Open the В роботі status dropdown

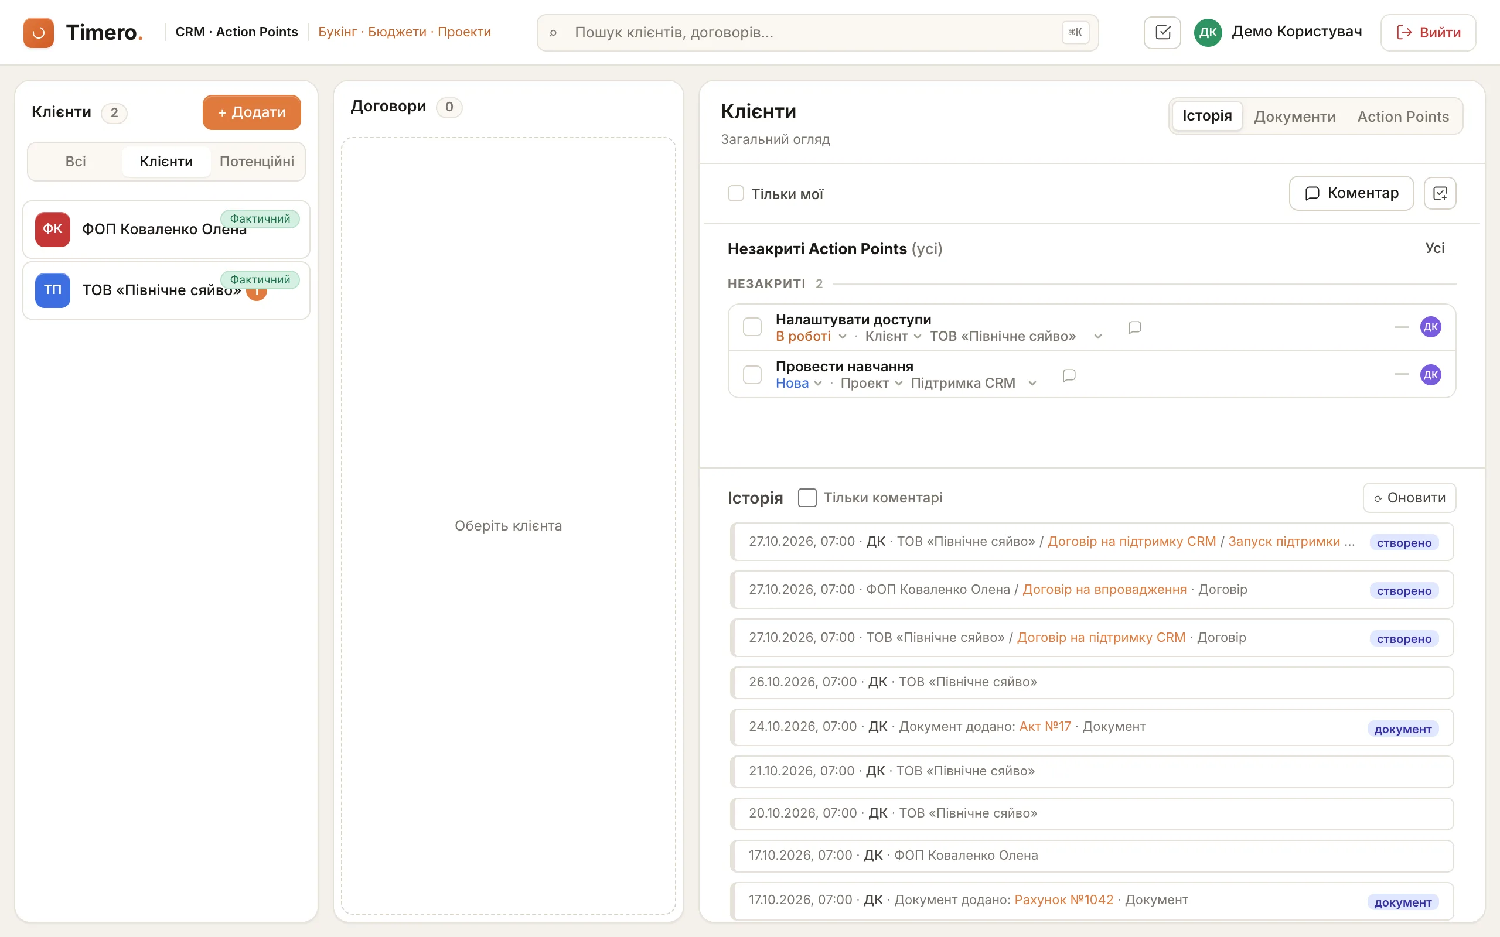811,337
